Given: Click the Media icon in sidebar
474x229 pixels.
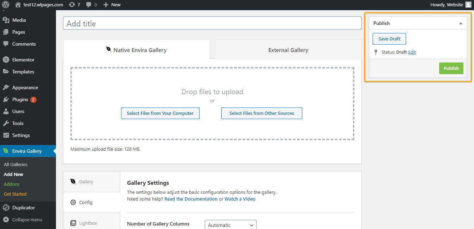Looking at the screenshot, I should click(x=6, y=20).
